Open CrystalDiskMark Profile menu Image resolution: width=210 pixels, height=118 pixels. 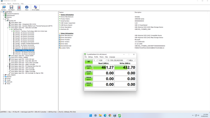click(x=96, y=57)
